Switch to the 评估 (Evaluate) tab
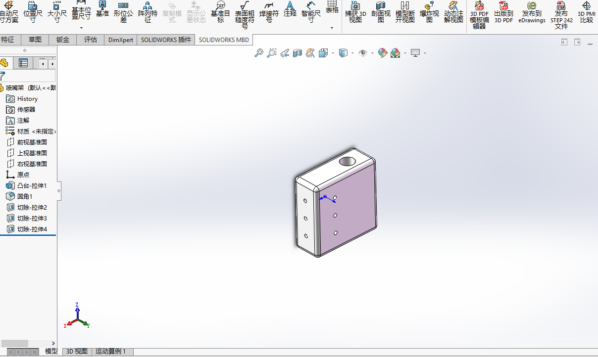The width and height of the screenshot is (598, 357). coord(91,40)
